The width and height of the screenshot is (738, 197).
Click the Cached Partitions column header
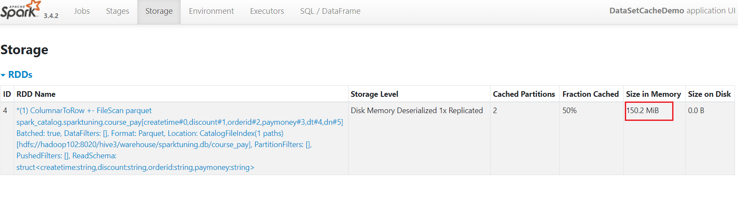point(524,94)
